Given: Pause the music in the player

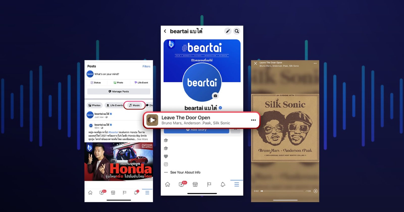Looking at the screenshot, I should click(315, 191).
